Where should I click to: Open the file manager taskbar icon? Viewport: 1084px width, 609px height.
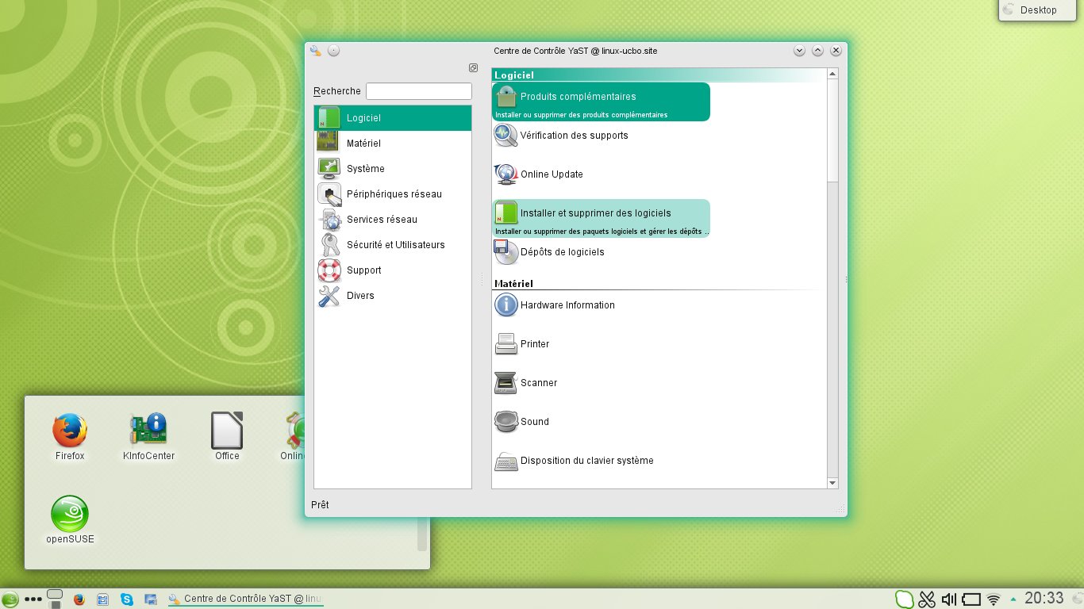point(102,599)
